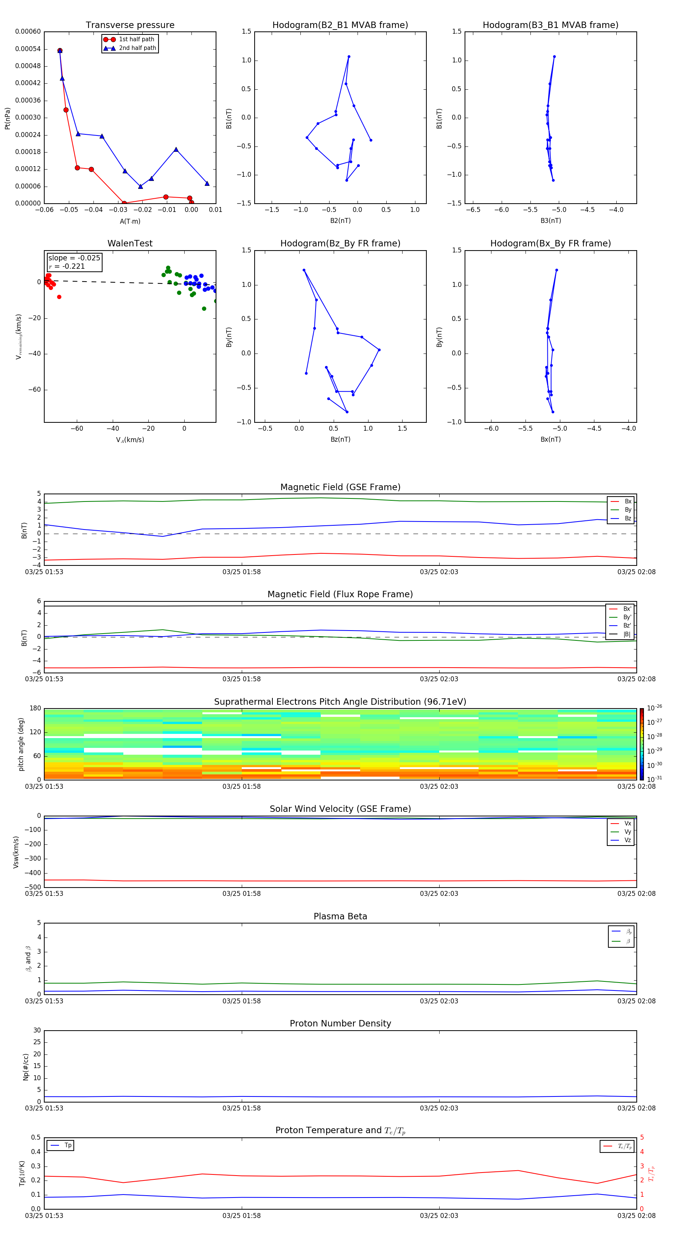681x1249 pixels.
Task: Click the 'Bz(nT)' x-axis label
Action: [340, 439]
